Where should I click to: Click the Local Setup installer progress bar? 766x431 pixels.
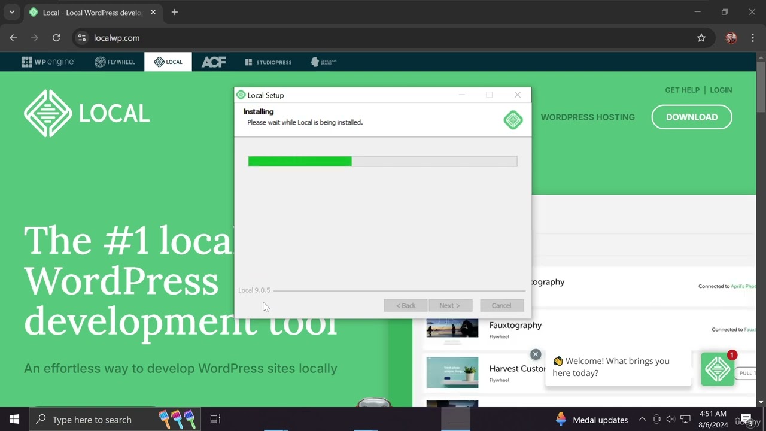[x=382, y=161]
